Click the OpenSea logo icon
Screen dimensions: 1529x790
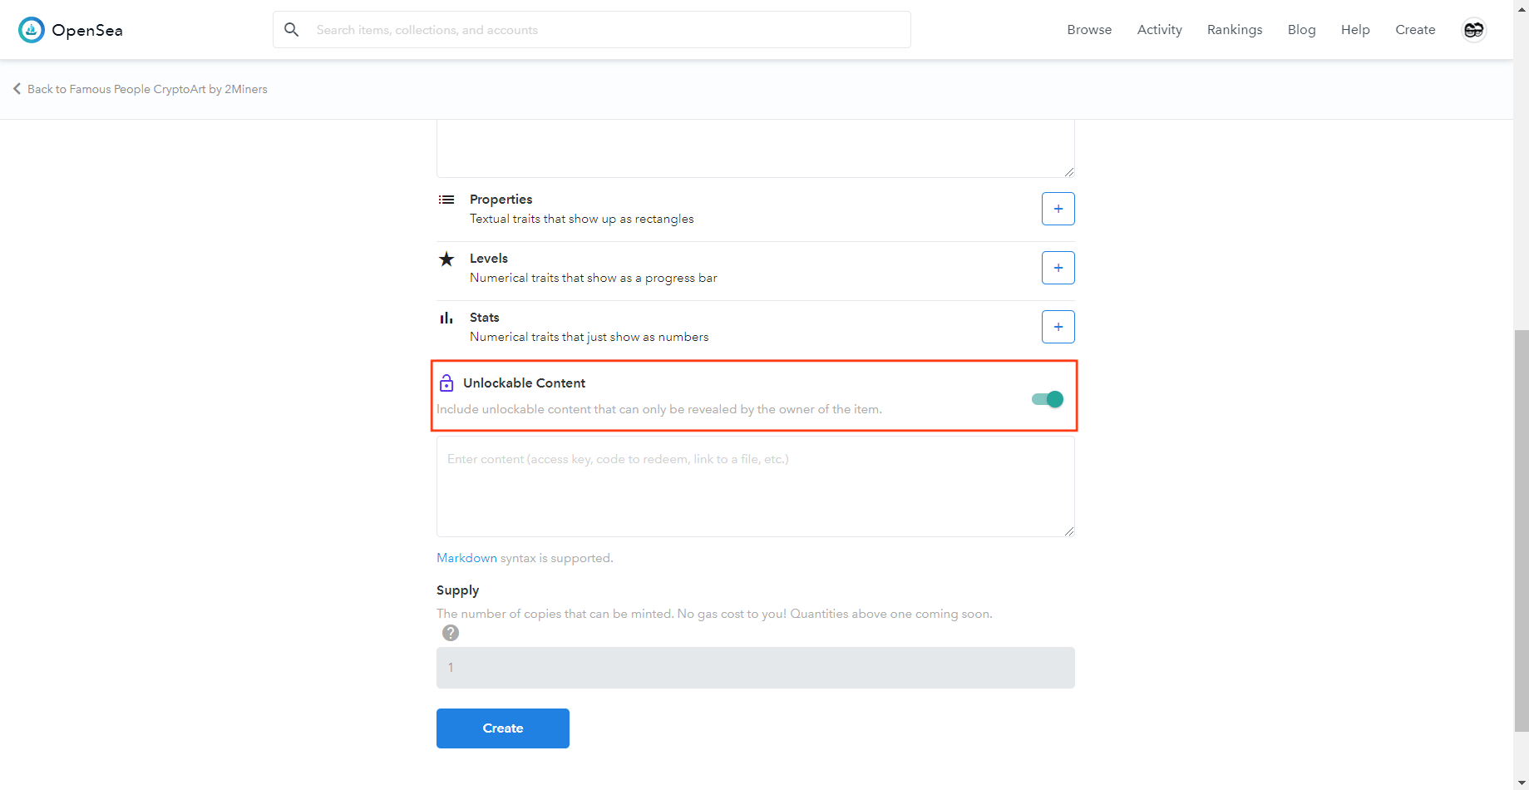click(x=32, y=30)
